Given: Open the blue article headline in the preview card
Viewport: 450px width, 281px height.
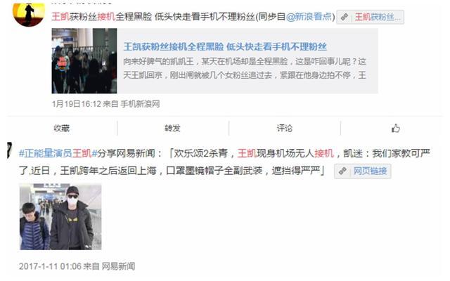Looking at the screenshot, I should 225,46.
